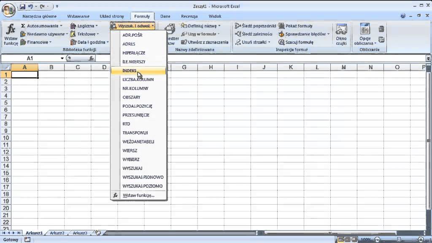Click Autosumowanie sigma icon

(23, 26)
